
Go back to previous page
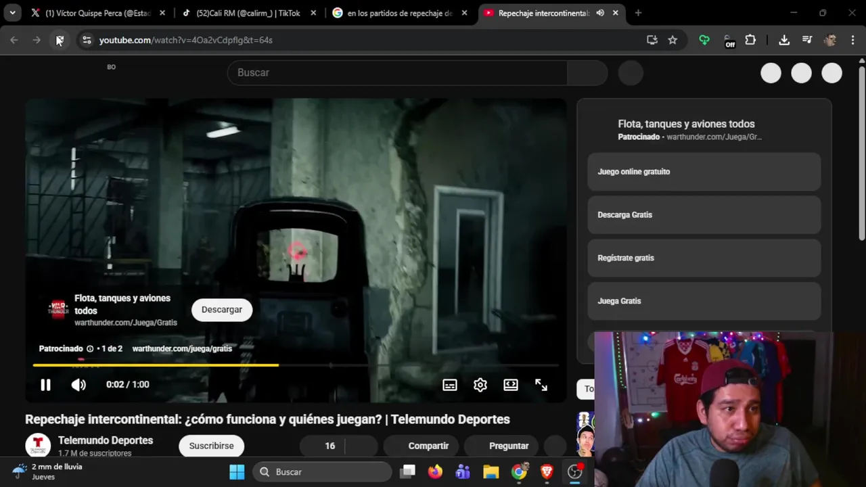[x=14, y=40]
